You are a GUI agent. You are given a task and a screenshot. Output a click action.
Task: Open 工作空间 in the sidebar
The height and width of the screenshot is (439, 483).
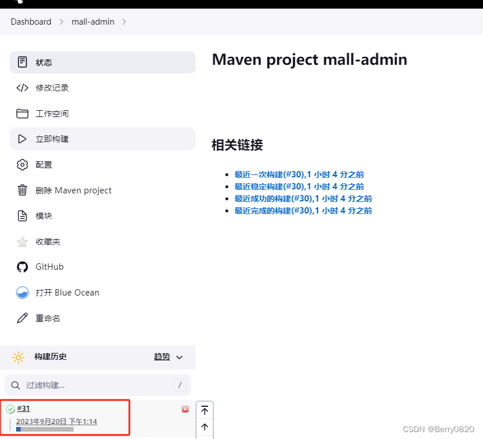(102, 114)
